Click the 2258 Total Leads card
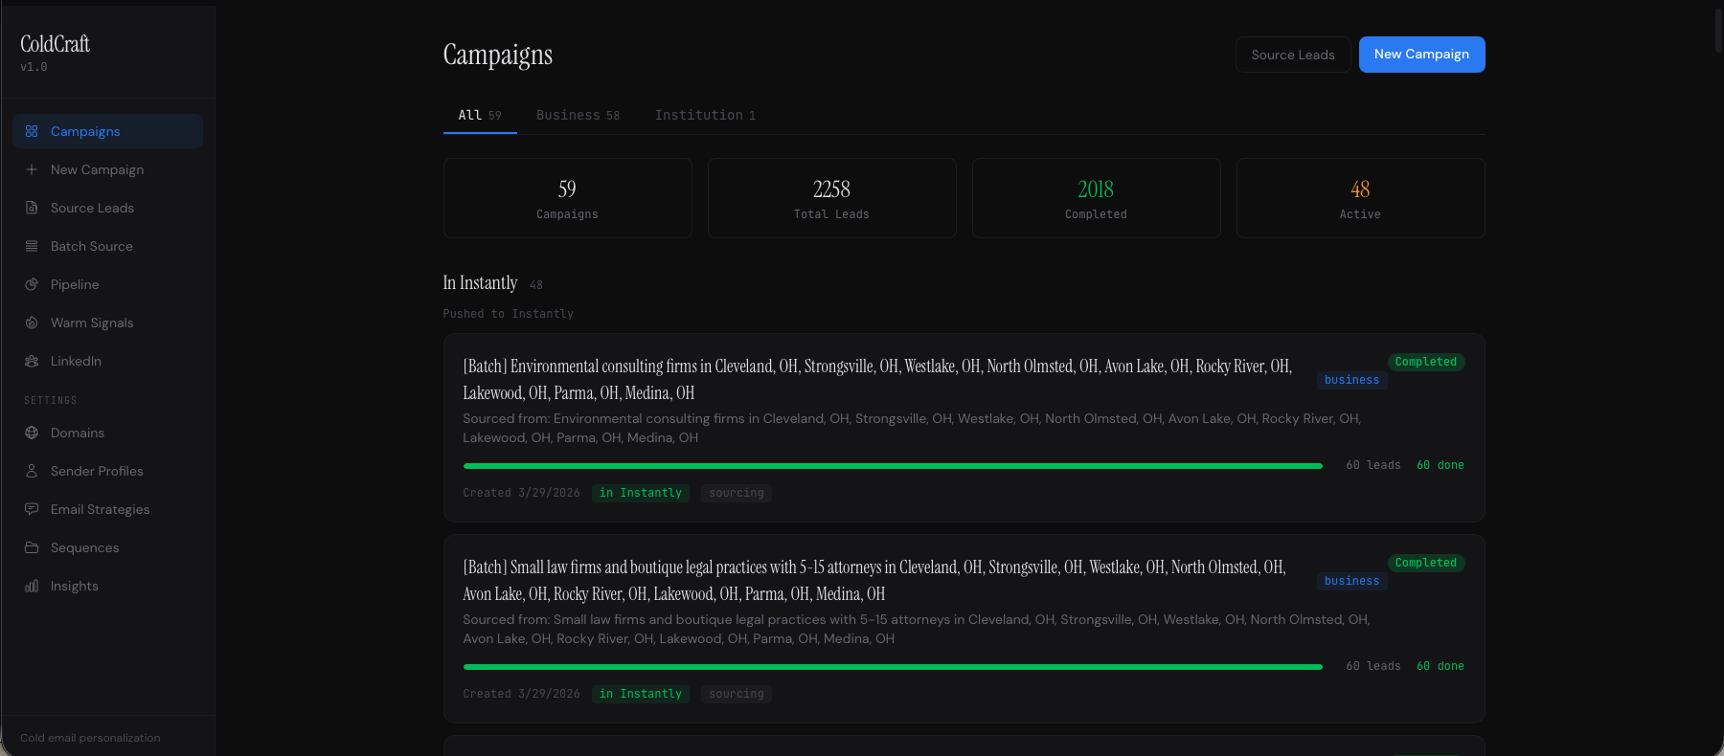Screen dimensions: 1724x756 pos(831,198)
